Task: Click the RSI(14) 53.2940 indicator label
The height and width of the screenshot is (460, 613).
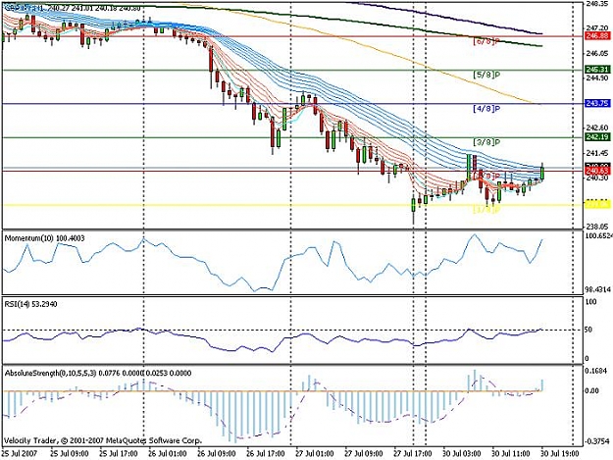Action: pos(30,304)
